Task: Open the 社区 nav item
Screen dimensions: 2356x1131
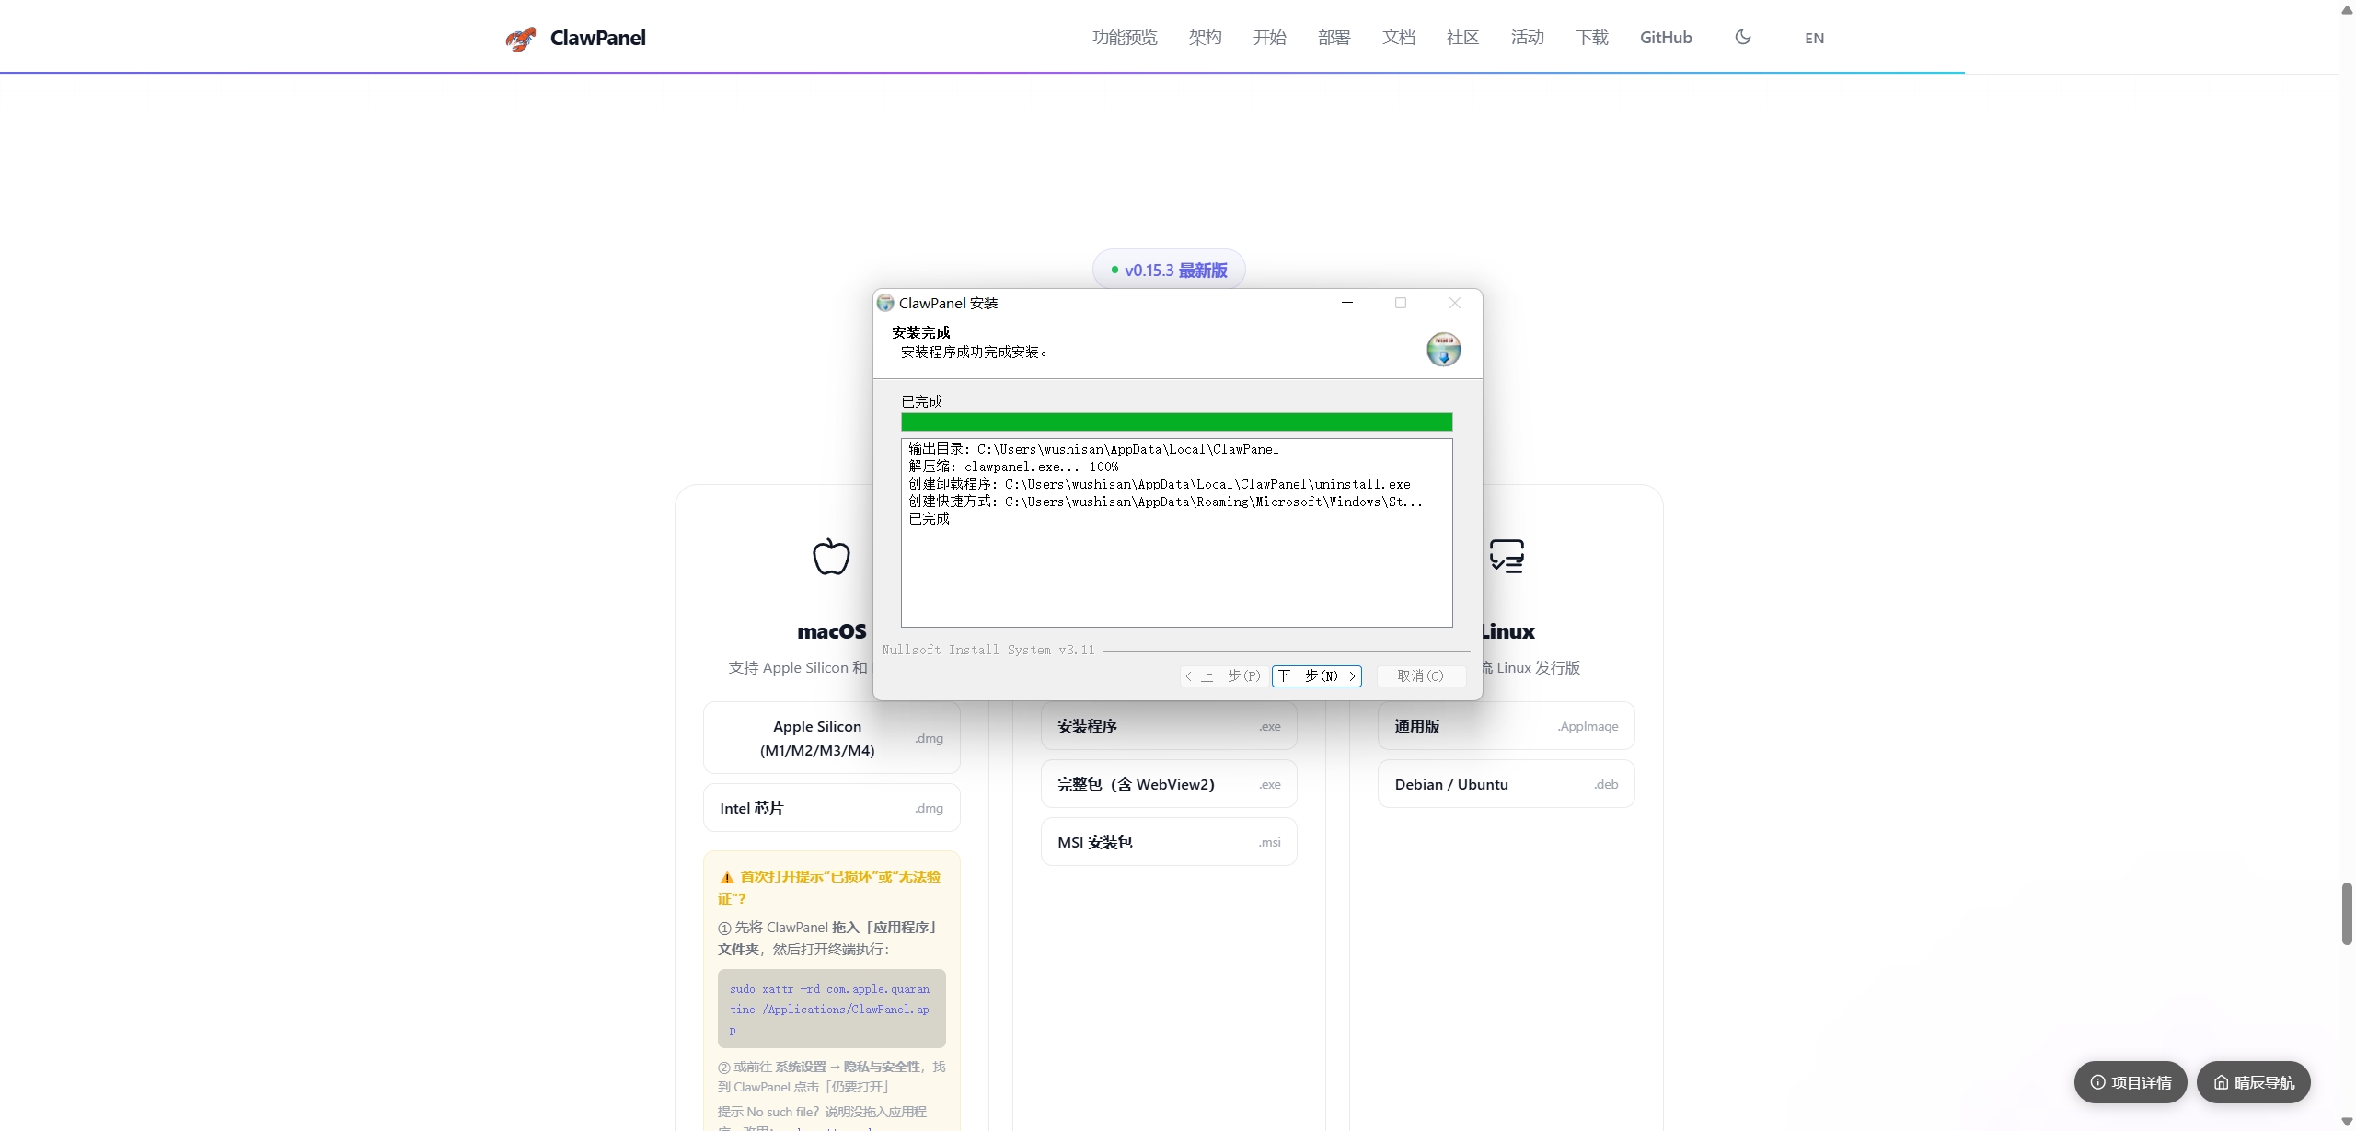Action: pyautogui.click(x=1462, y=38)
